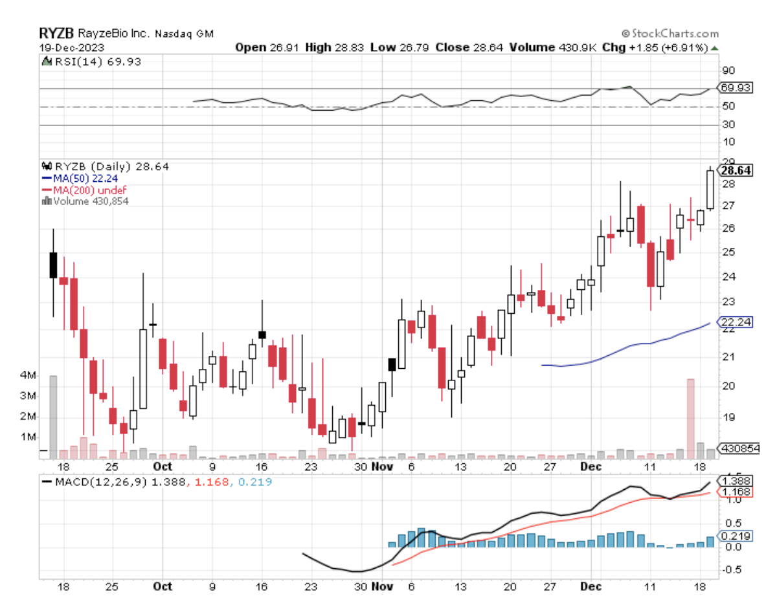777x616 pixels.
Task: Click the RSI(14) indicator legend icon
Action: click(46, 62)
